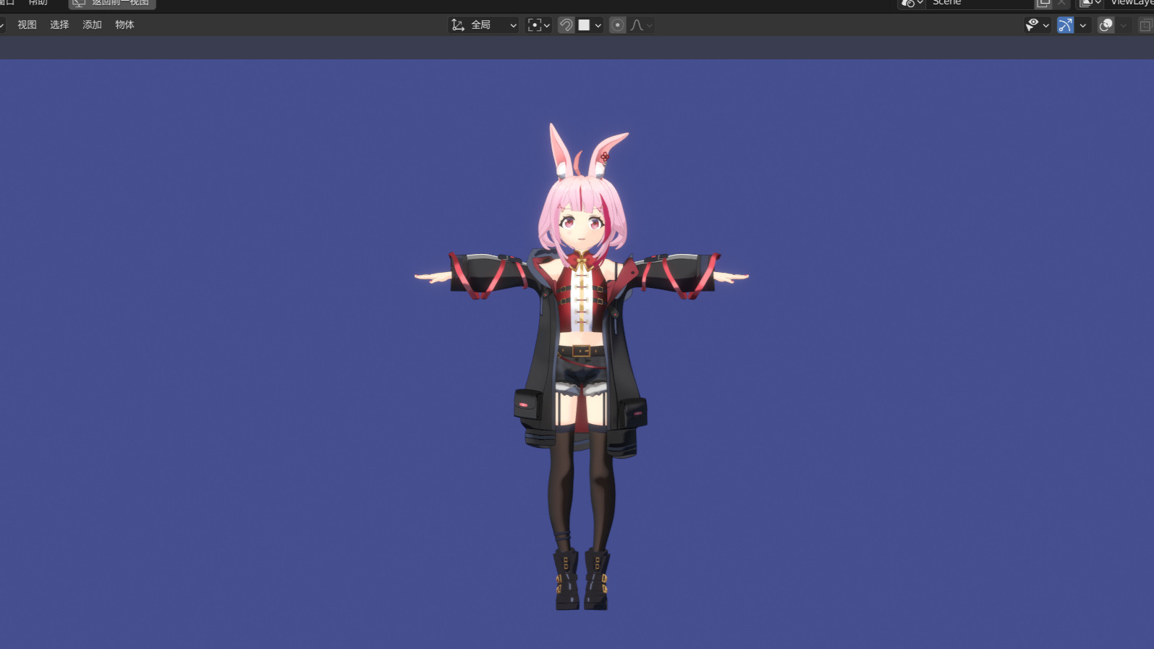Expand the gizmo options dropdown arrow
The image size is (1154, 649).
coord(1083,25)
